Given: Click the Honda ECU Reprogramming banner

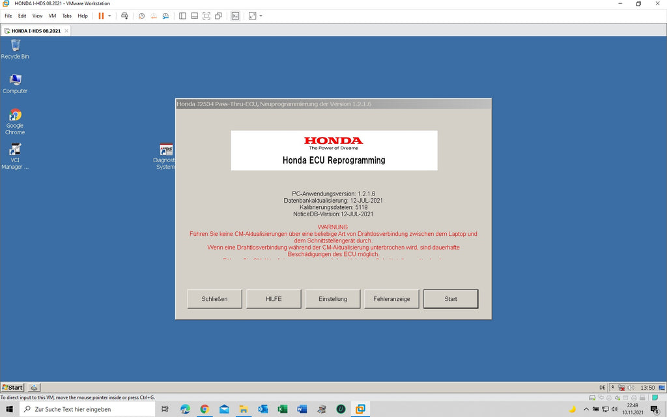Looking at the screenshot, I should click(x=334, y=151).
